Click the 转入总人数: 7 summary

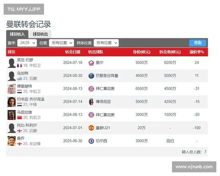(194, 152)
